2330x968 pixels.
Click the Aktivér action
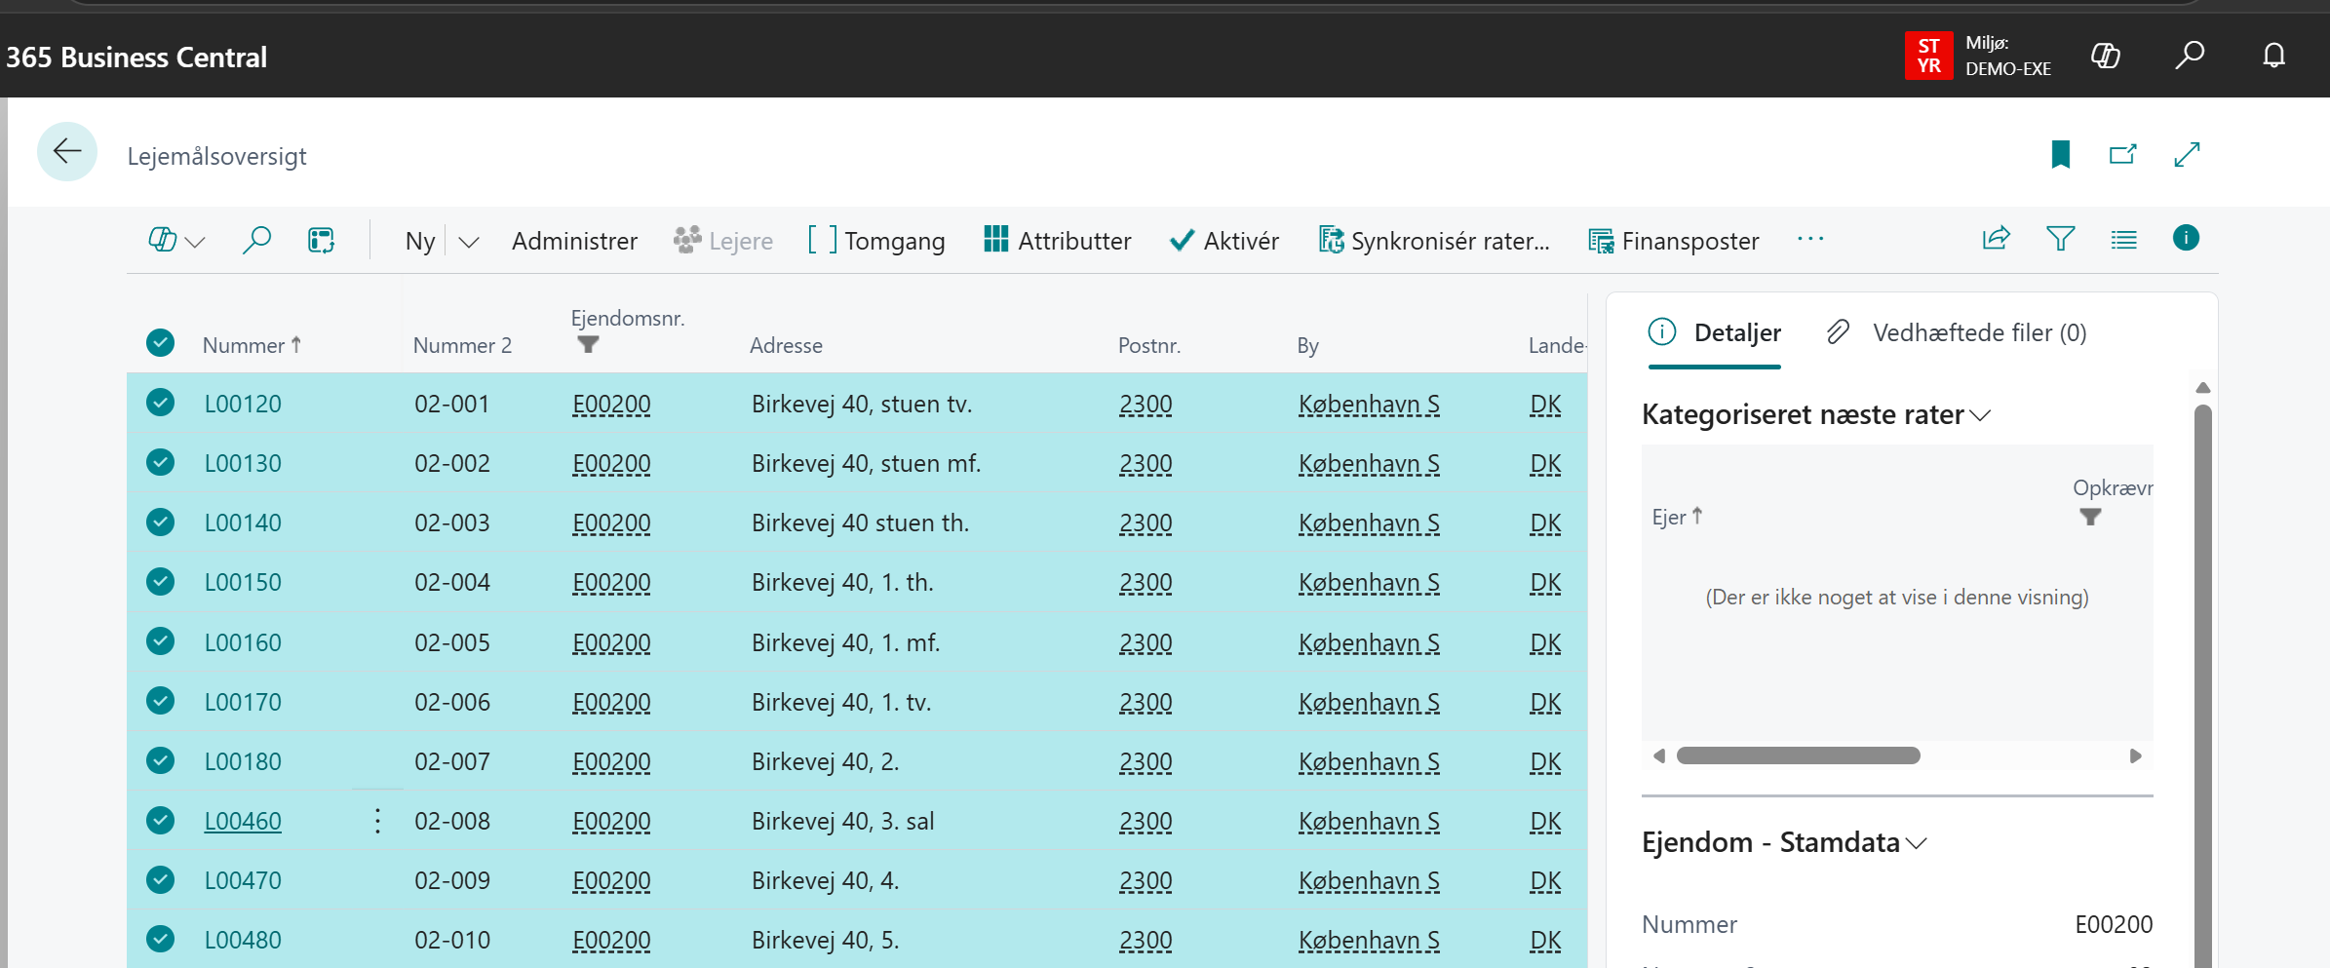1224,241
